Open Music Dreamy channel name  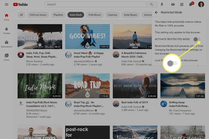34,61
